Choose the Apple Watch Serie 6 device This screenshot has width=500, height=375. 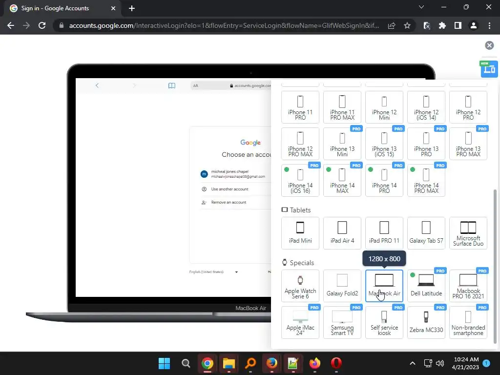click(x=300, y=286)
